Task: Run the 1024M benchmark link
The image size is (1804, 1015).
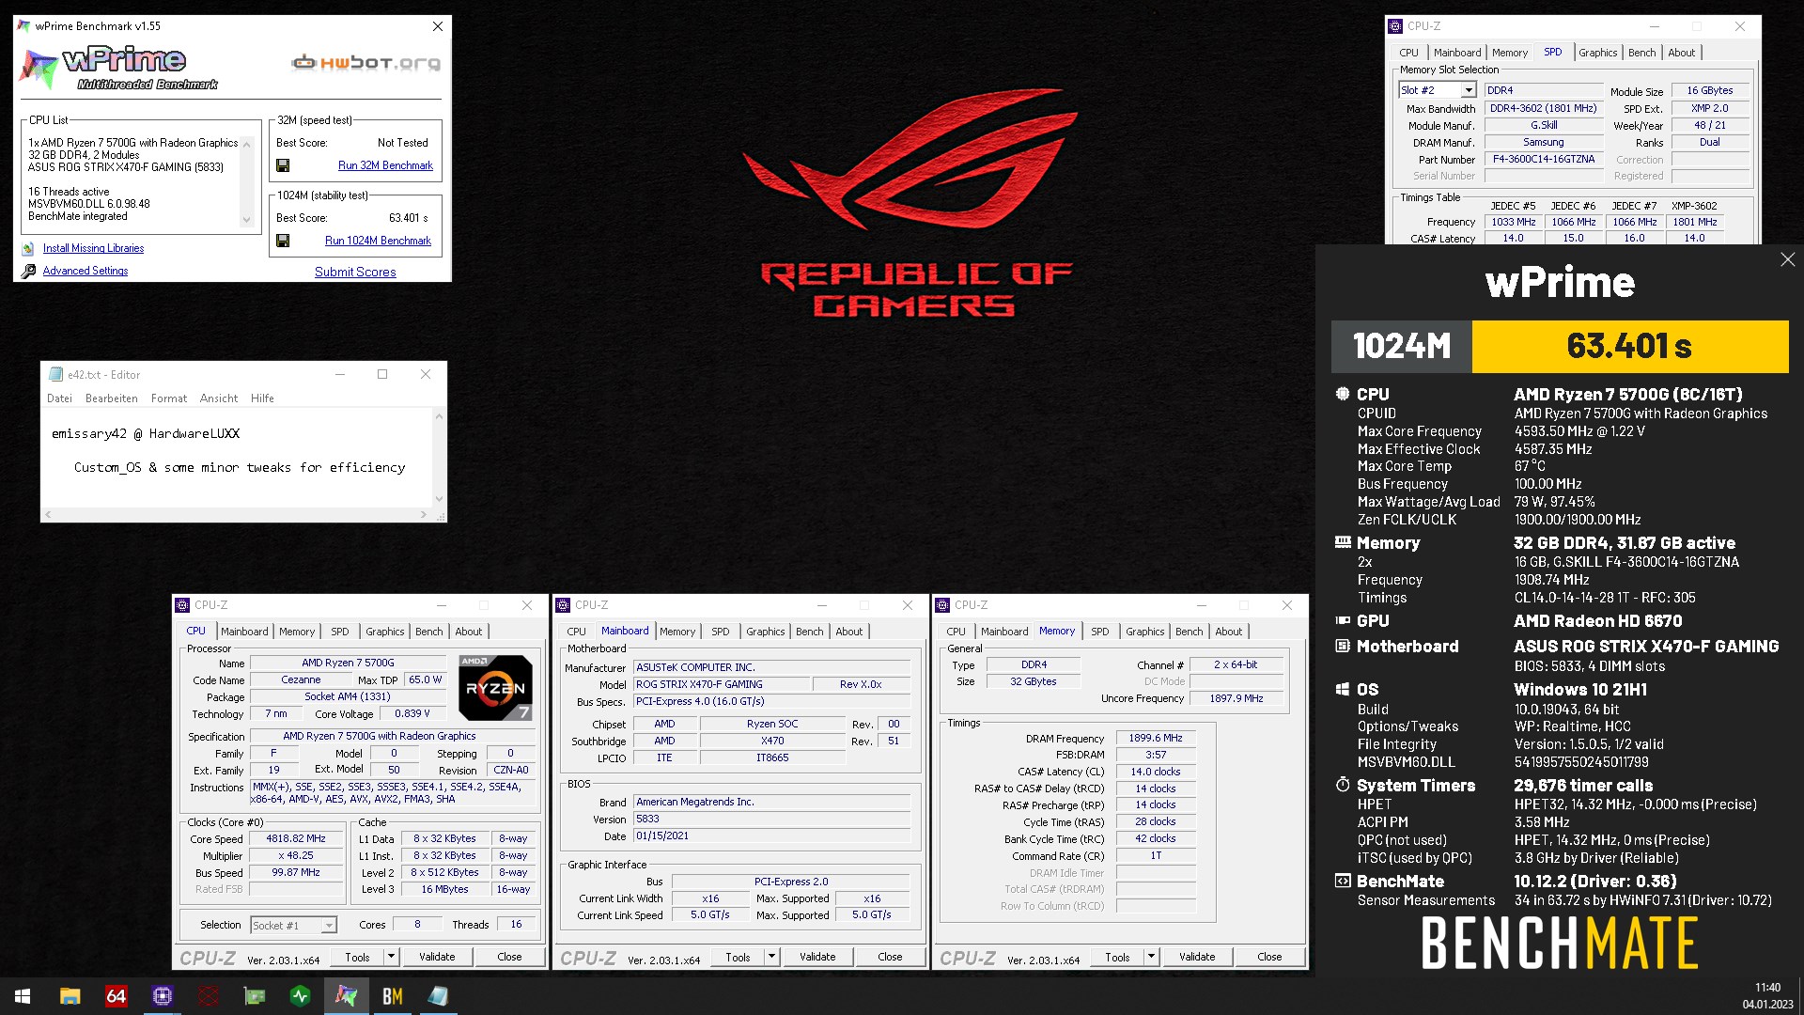Action: [x=378, y=241]
